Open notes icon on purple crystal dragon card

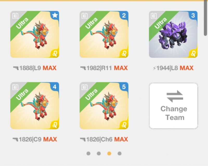[x=154, y=16]
